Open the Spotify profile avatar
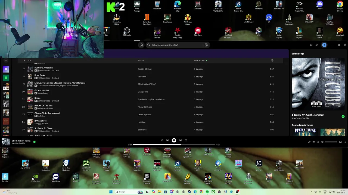The width and height of the screenshot is (348, 195). [x=324, y=45]
